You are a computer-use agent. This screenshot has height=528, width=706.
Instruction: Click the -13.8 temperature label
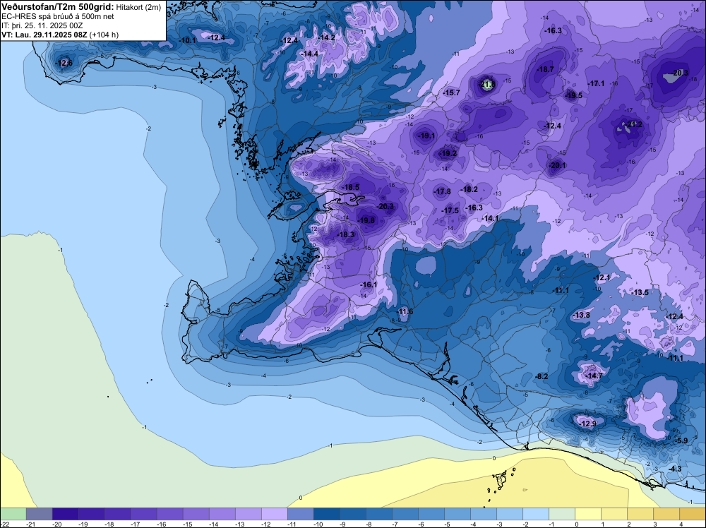[x=581, y=315]
